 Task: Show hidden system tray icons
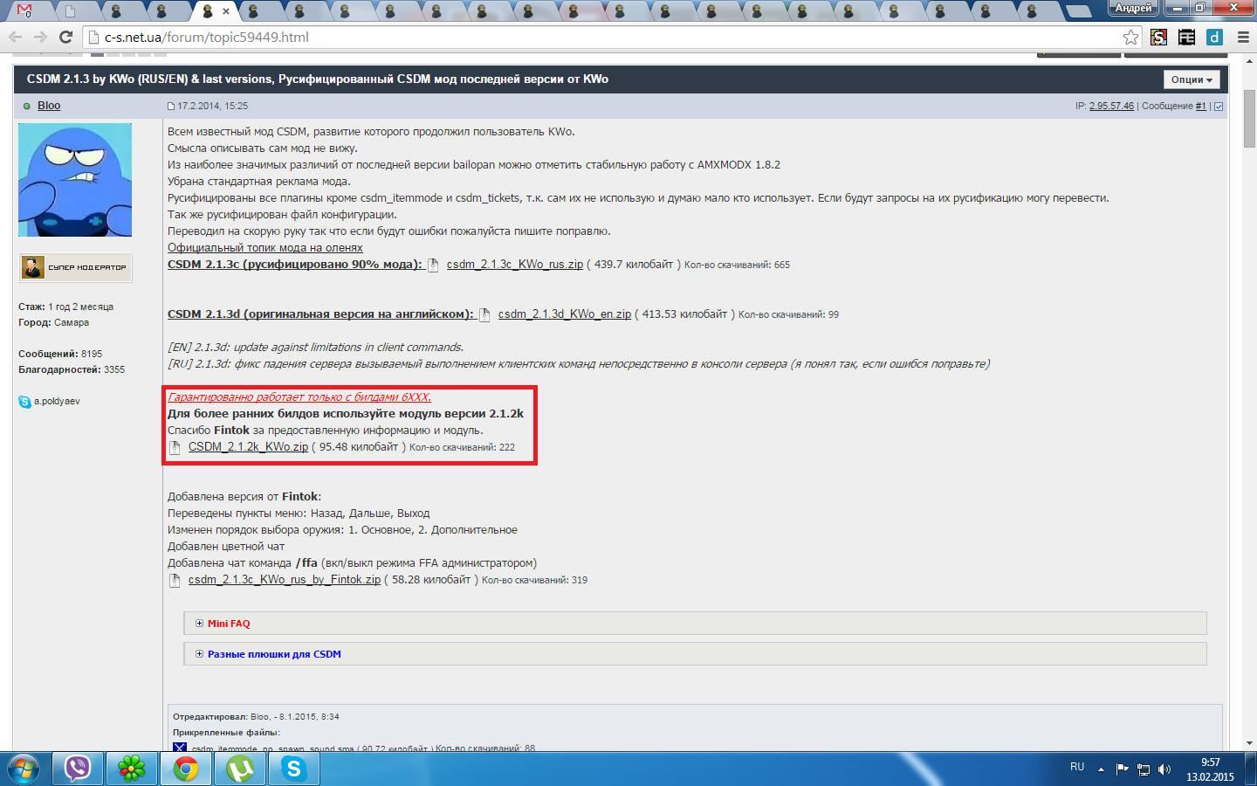[x=1101, y=769]
